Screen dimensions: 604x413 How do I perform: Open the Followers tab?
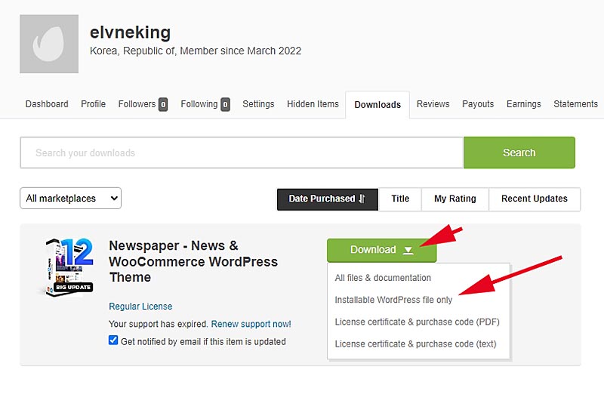(x=137, y=104)
